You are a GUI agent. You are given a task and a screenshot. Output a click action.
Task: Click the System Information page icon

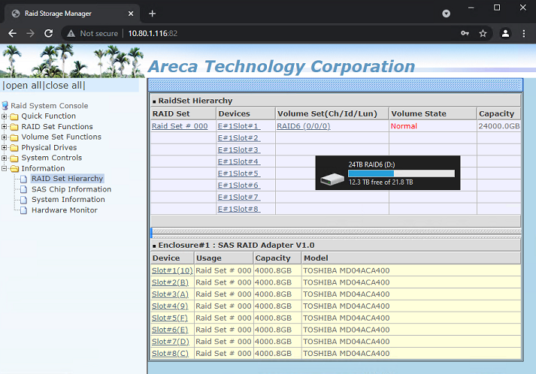(23, 200)
